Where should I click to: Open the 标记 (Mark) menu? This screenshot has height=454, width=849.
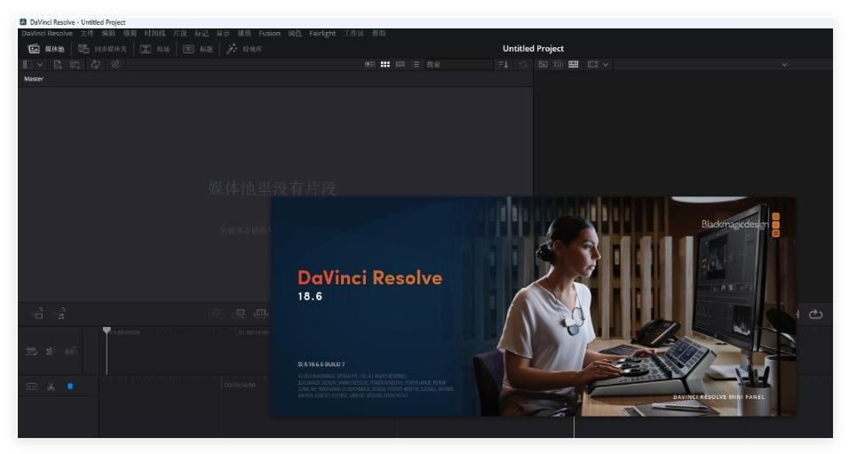point(202,34)
